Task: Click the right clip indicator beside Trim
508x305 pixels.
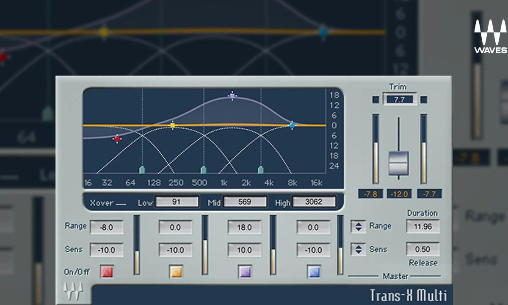Action: [424, 100]
